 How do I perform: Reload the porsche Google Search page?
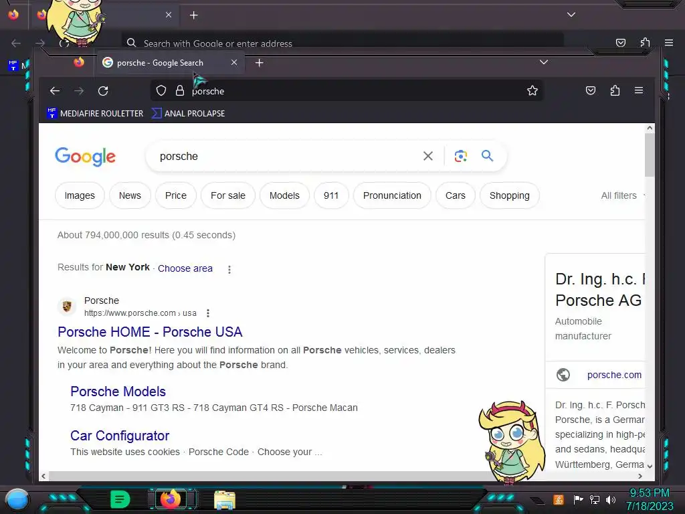[103, 91]
